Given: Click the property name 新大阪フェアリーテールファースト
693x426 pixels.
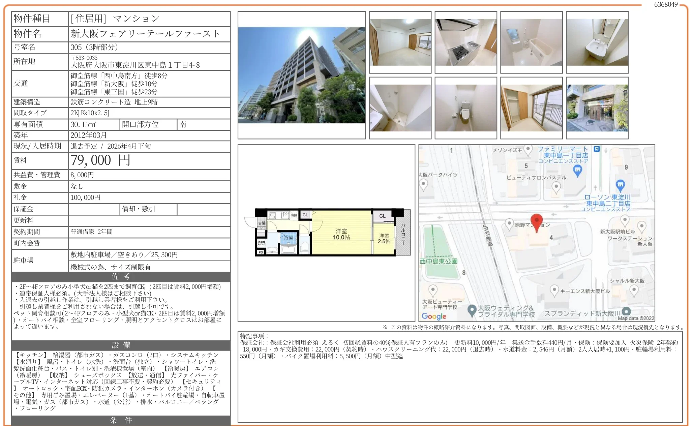Looking at the screenshot, I should click(x=145, y=34).
